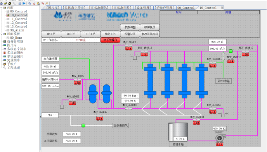The image size is (267, 152).
Task: Click the paste clipboard toolbar icon
Action: [38, 3]
